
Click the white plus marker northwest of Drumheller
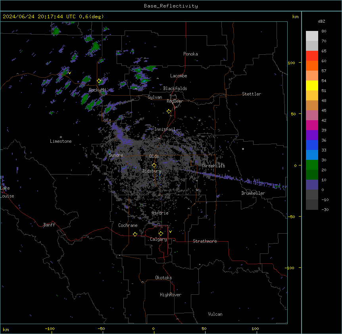point(243,149)
